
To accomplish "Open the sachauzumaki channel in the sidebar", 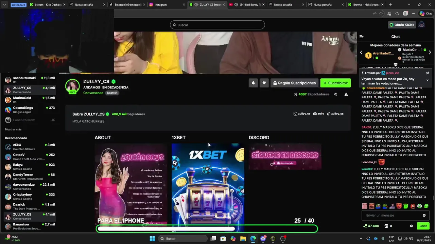I will (30, 80).
